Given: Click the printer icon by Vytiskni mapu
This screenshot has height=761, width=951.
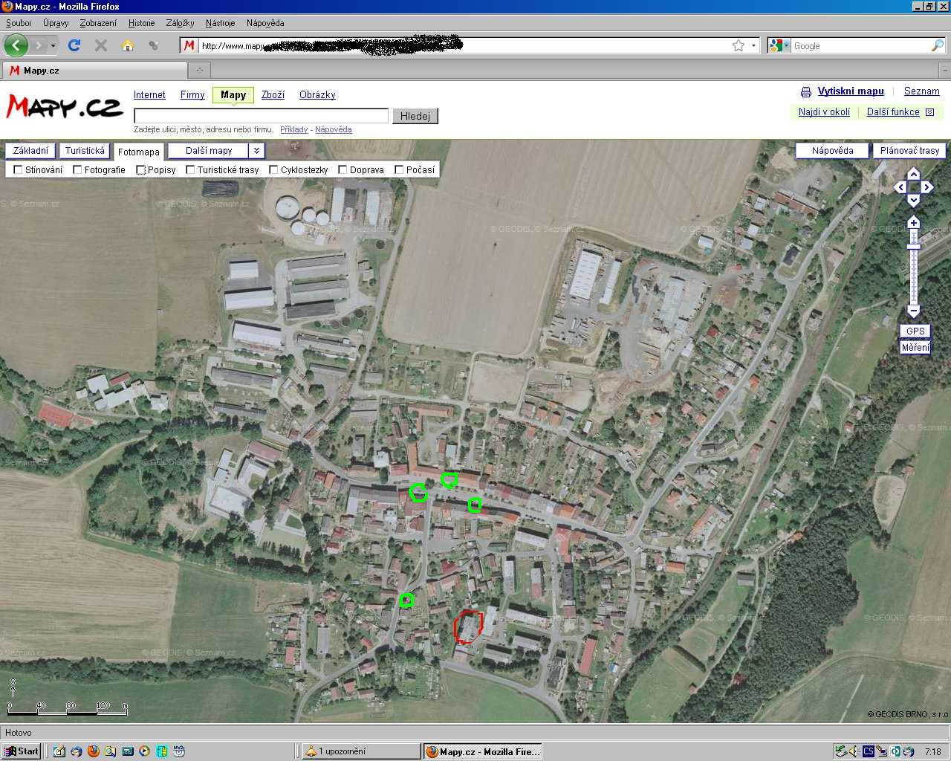Looking at the screenshot, I should click(806, 92).
